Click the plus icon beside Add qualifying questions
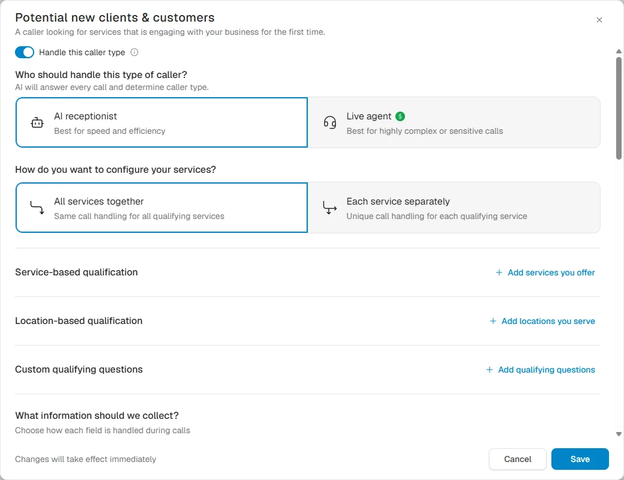This screenshot has height=480, width=624. pyautogui.click(x=490, y=370)
